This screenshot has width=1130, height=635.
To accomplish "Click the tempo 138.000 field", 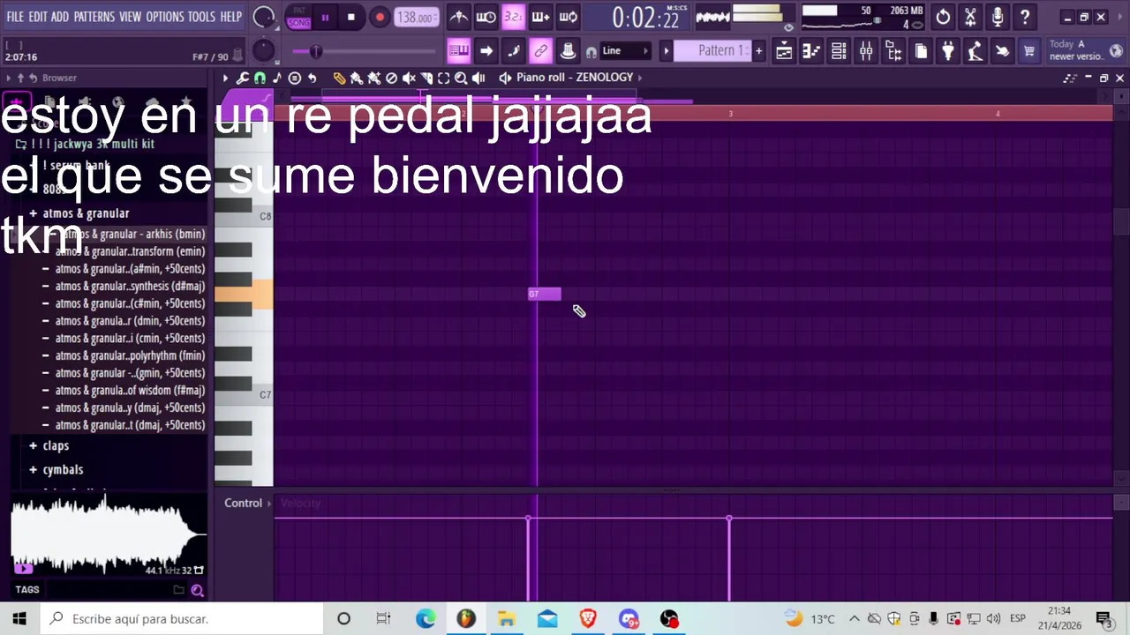I will tap(415, 17).
